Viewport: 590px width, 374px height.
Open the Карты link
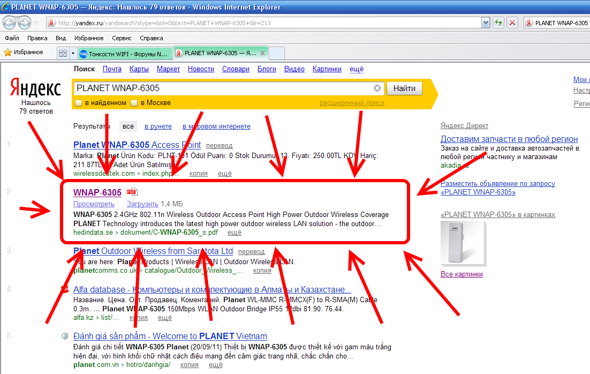coord(139,69)
